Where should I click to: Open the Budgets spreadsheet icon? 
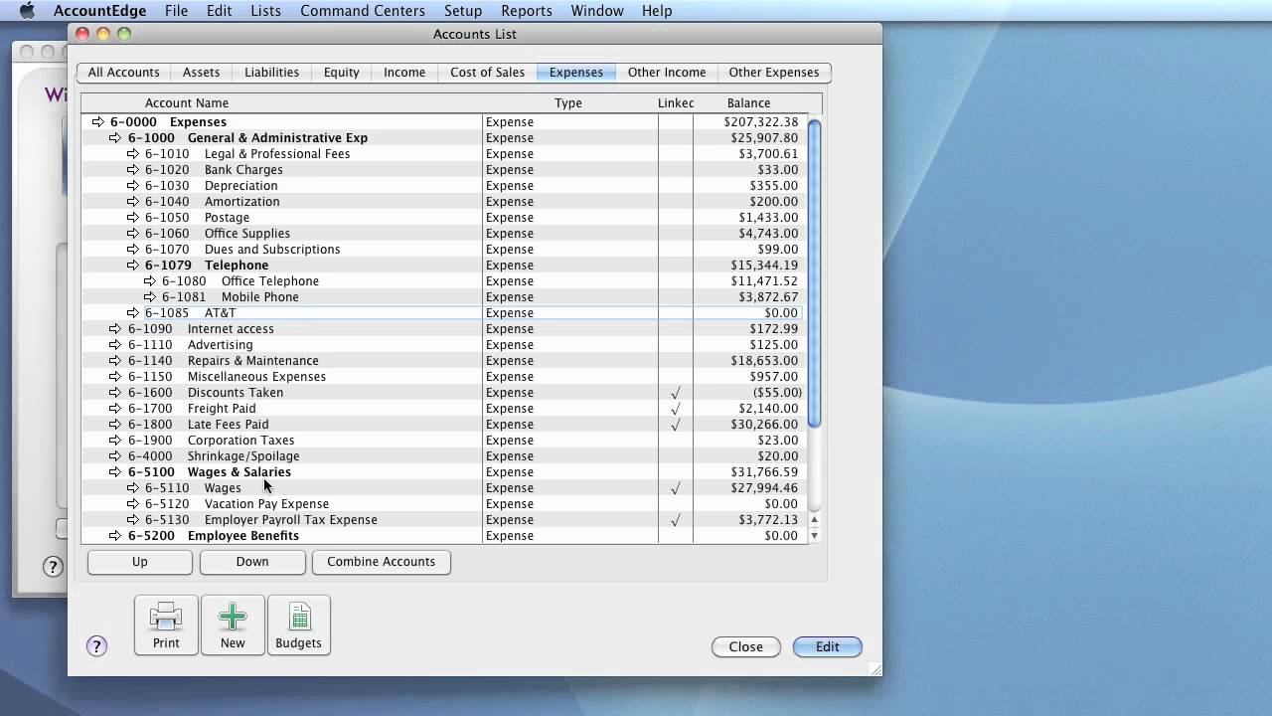pyautogui.click(x=299, y=625)
